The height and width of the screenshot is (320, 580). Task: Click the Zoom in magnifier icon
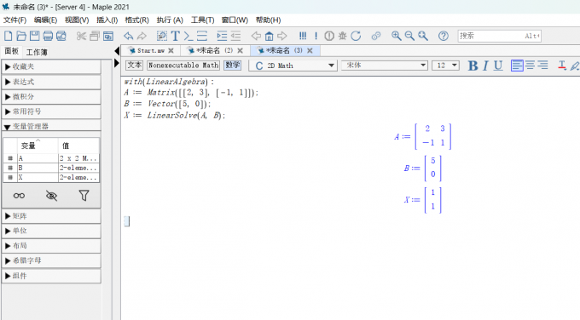pos(396,36)
